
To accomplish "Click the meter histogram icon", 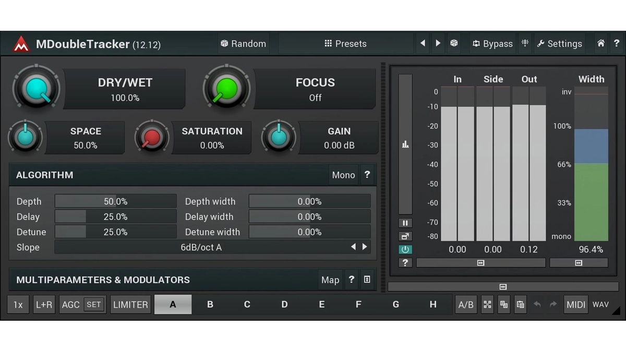I will [x=405, y=144].
